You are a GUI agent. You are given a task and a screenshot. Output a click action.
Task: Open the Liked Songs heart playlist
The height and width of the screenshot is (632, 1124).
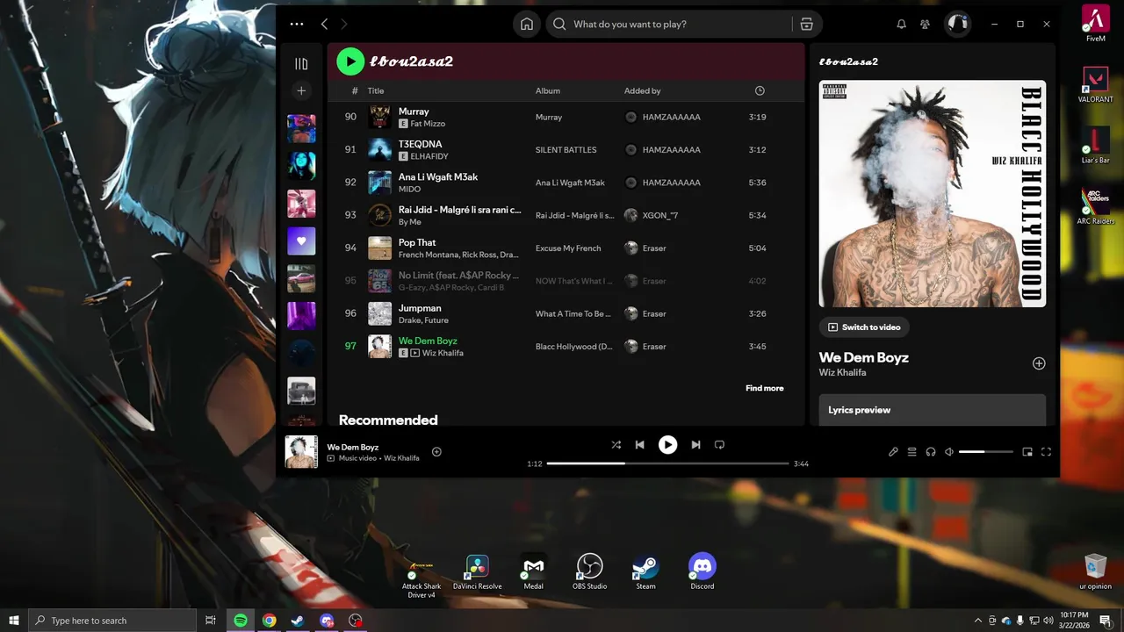(x=301, y=241)
